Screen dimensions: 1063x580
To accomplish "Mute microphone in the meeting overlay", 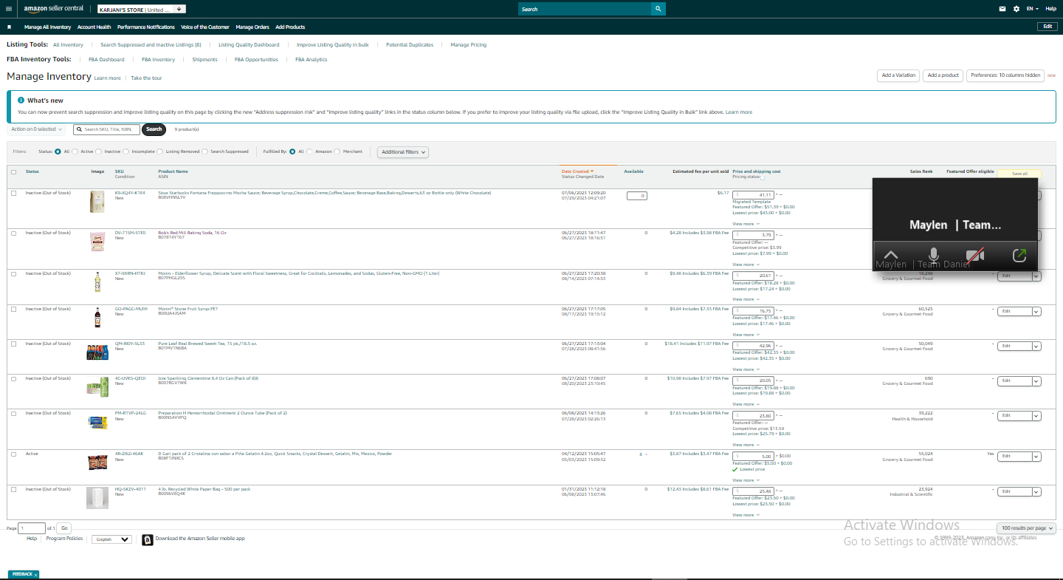I will click(x=934, y=256).
